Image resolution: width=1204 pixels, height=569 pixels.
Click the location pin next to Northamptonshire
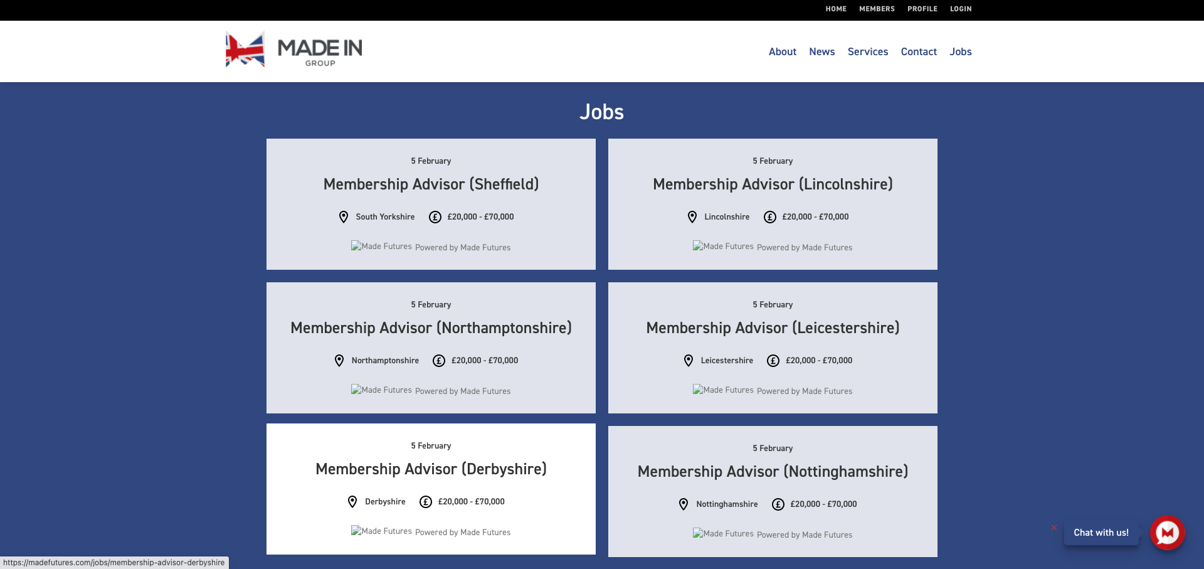click(x=339, y=361)
